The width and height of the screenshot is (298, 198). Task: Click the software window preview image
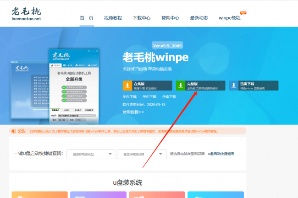pyautogui.click(x=74, y=86)
